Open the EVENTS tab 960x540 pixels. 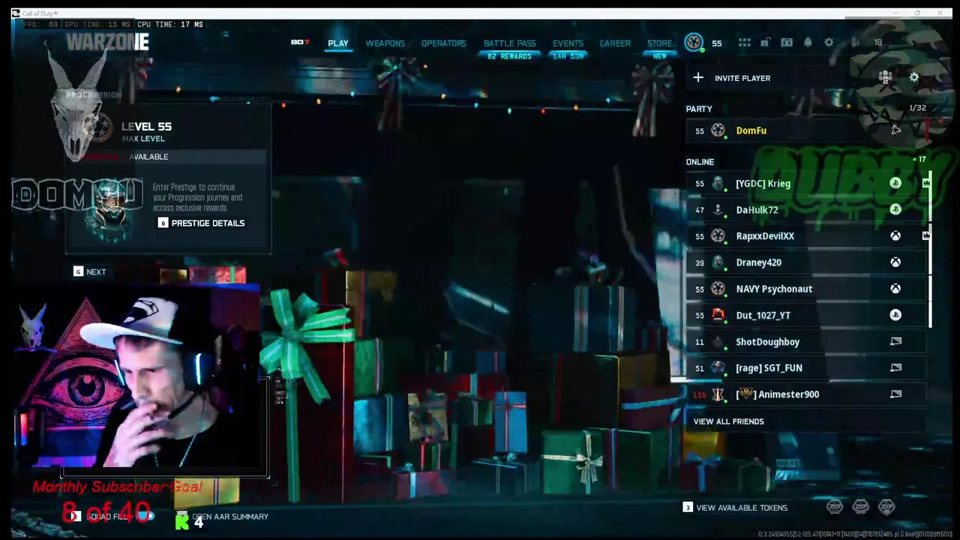(x=568, y=43)
